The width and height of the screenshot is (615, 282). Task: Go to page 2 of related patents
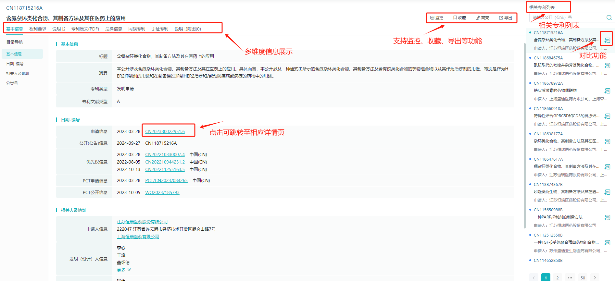coord(558,278)
